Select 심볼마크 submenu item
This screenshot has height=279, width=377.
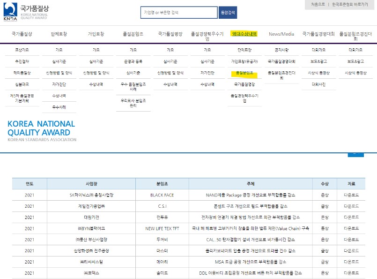tap(22, 84)
